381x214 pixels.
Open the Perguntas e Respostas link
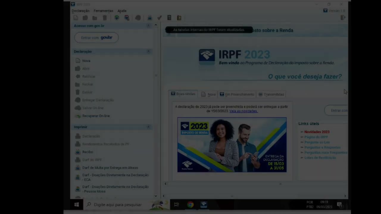click(322, 147)
